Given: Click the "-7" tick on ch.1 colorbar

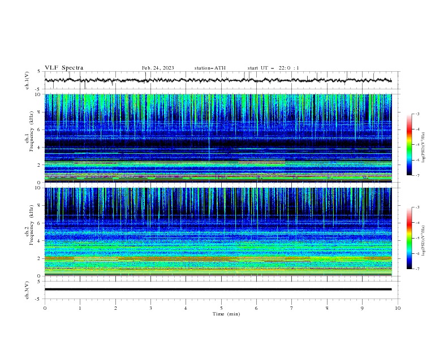Looking at the screenshot, I should 417,176.
